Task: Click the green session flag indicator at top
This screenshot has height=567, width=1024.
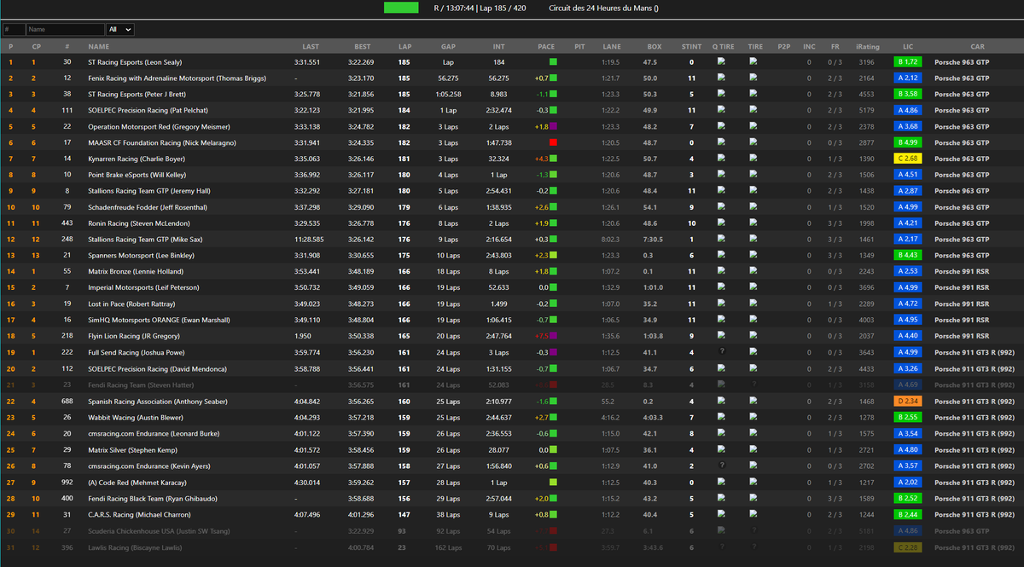Action: pos(401,8)
